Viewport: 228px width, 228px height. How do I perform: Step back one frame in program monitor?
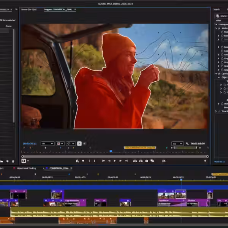[109, 161]
